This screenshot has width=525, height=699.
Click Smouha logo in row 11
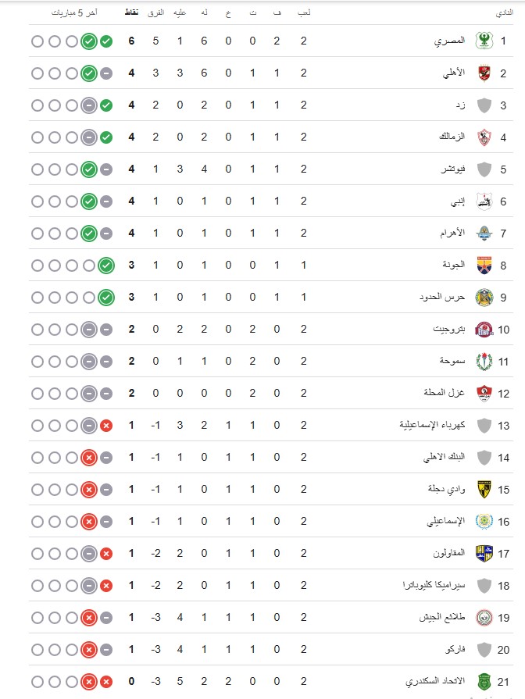(x=484, y=362)
